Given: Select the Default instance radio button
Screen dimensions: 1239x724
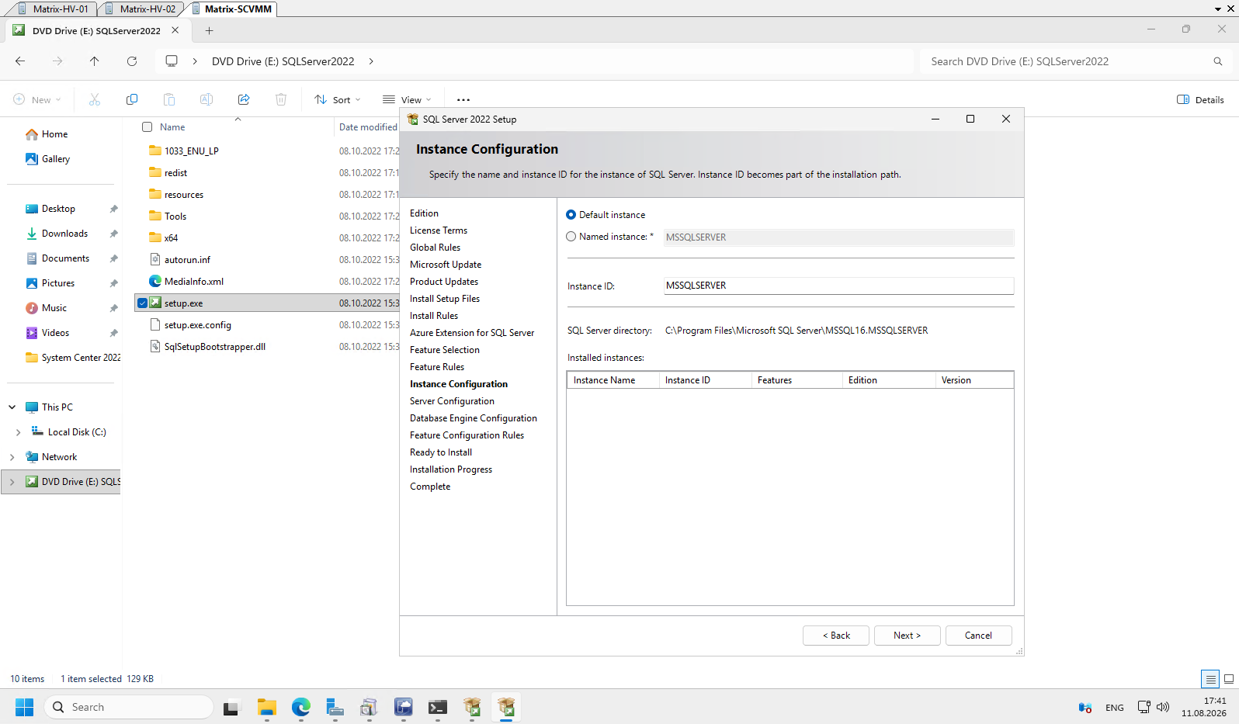Looking at the screenshot, I should pos(571,215).
